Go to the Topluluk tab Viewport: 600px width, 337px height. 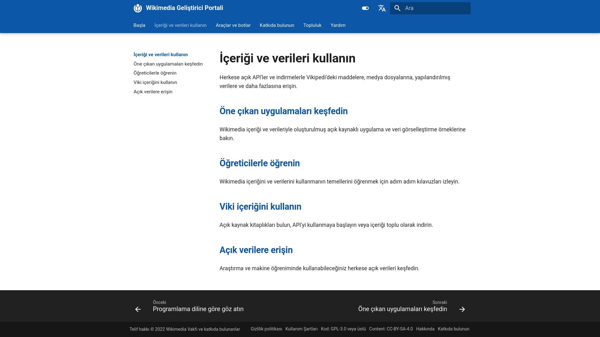(312, 25)
